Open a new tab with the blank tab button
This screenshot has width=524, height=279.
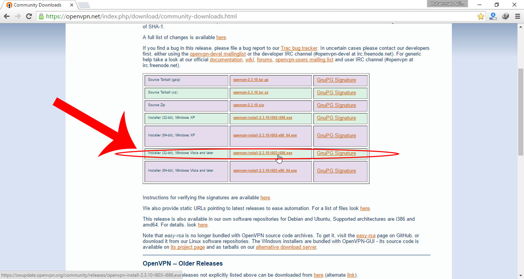coord(84,5)
